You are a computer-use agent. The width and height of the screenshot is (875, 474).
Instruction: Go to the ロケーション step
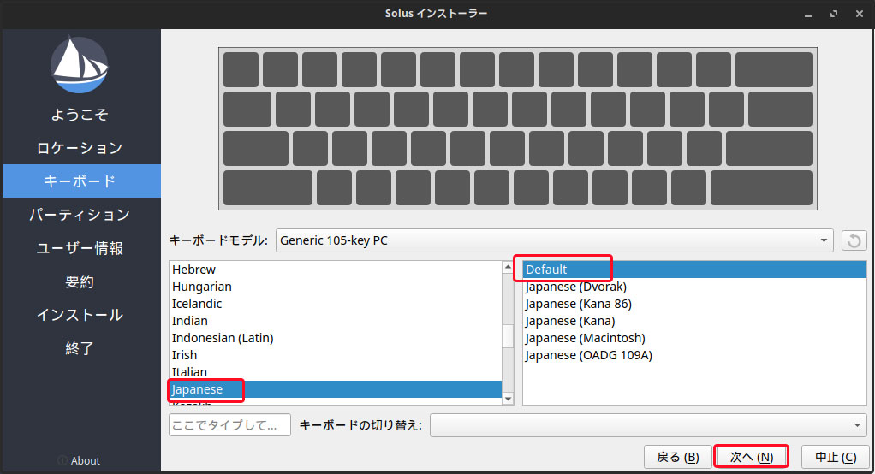(x=80, y=148)
